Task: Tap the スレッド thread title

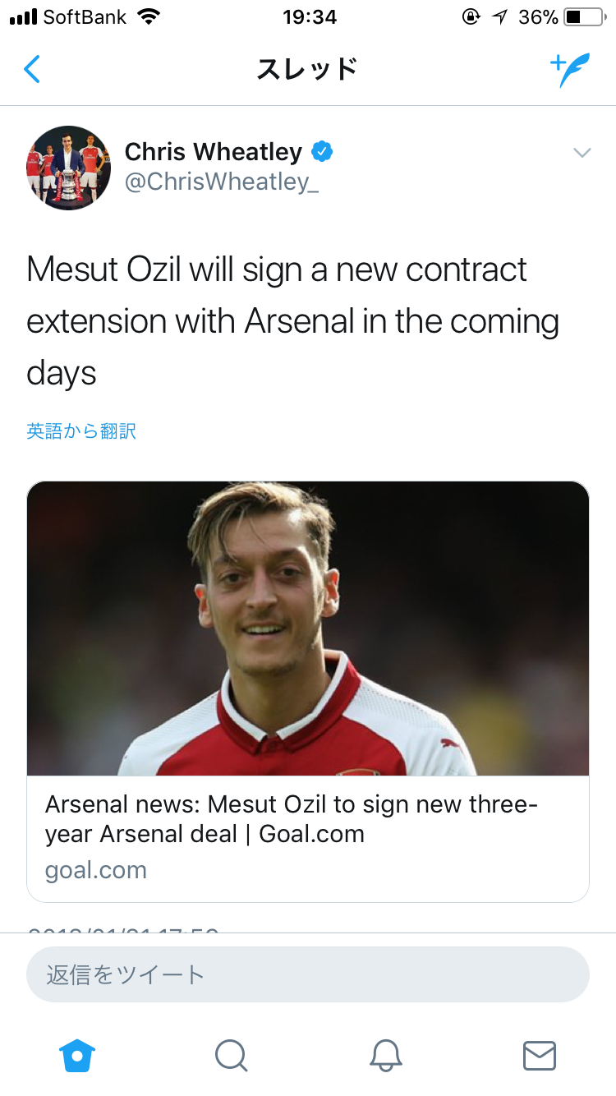Action: pyautogui.click(x=307, y=70)
